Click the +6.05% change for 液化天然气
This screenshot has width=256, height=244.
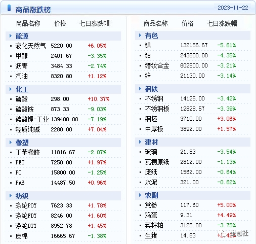97,46
